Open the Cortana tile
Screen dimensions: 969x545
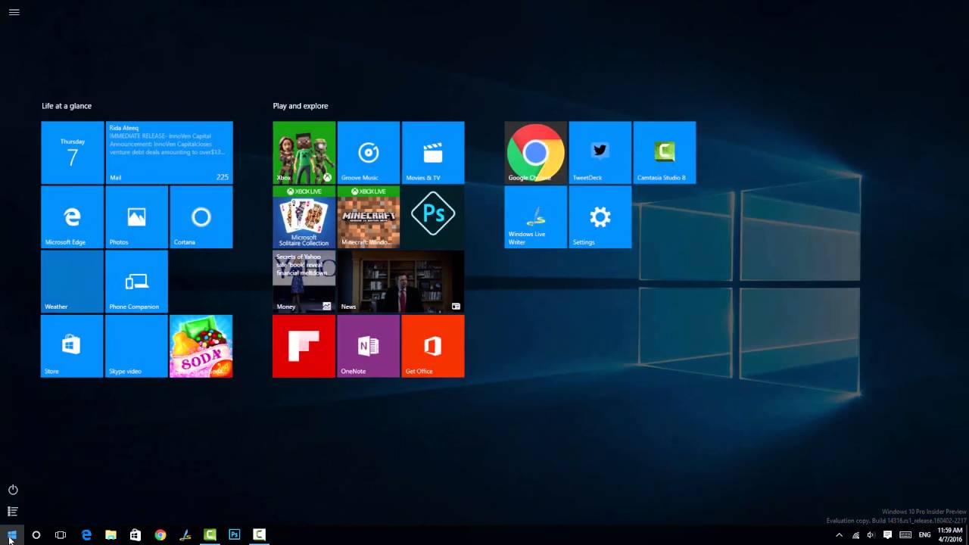tap(201, 217)
